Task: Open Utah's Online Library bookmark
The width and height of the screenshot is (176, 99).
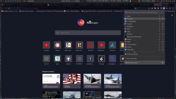Action: (27, 11)
